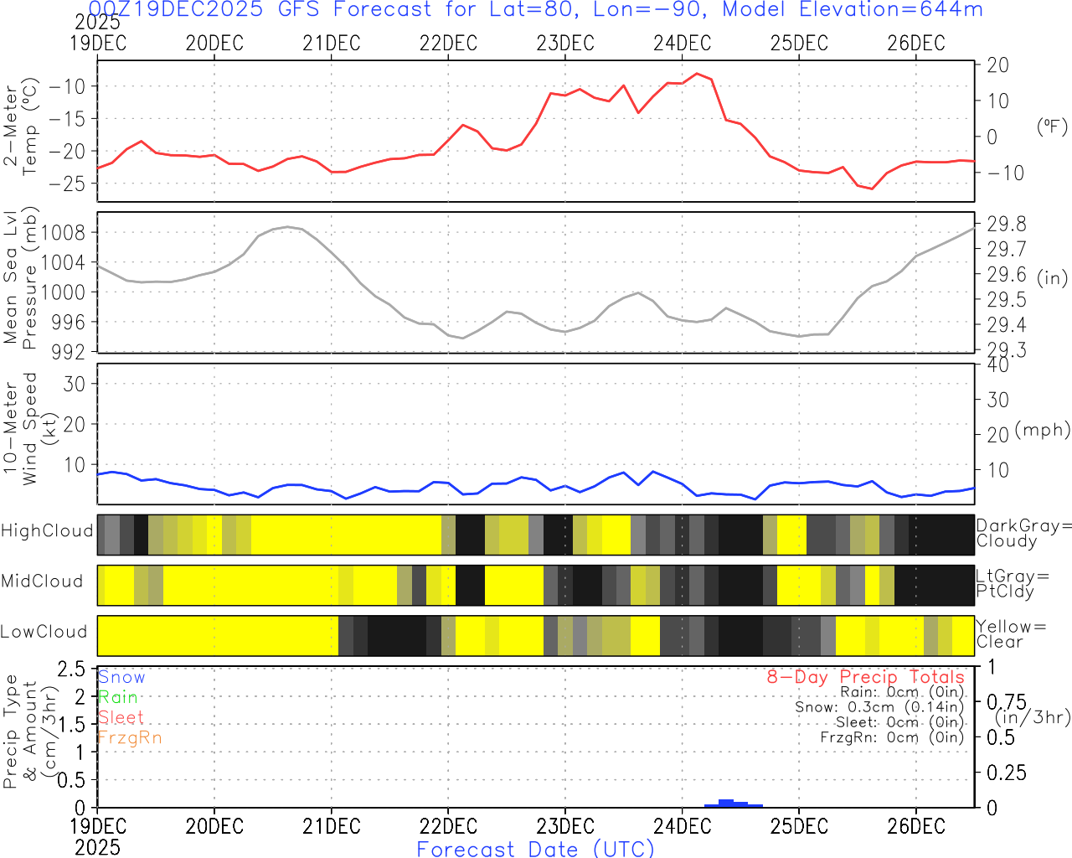Click the MidCloud row label

[42, 581]
